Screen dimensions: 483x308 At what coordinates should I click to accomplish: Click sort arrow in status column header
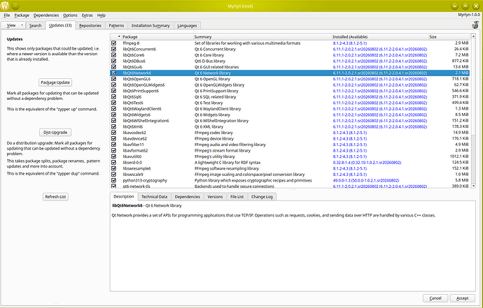tap(119, 36)
